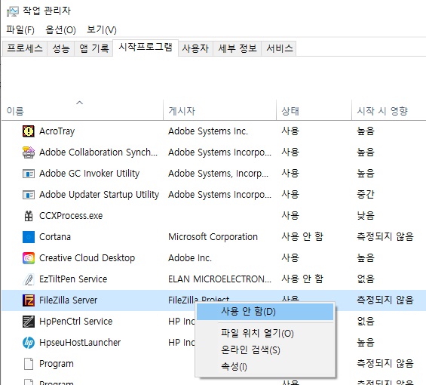Click the HpPenCtrl Service icon
This screenshot has width=426, height=385.
pos(29,322)
